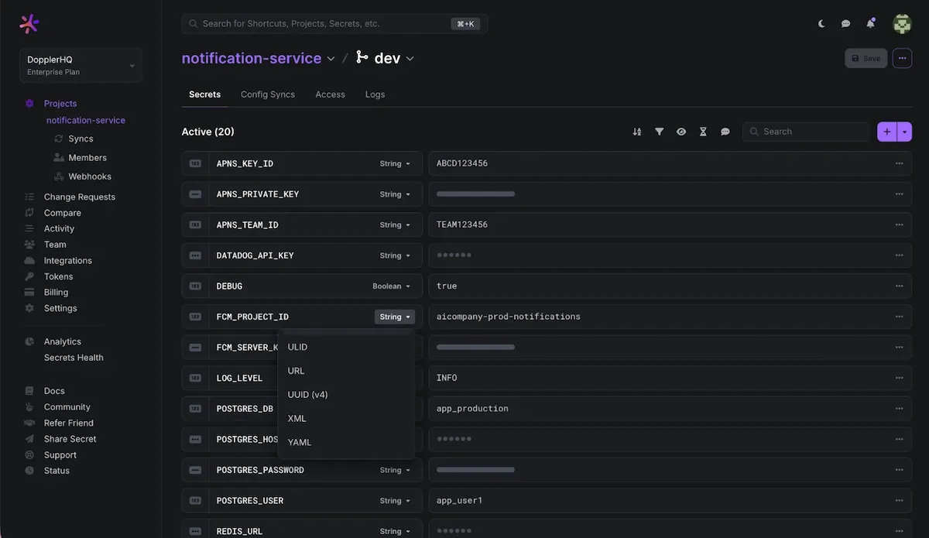Switch to the Logs tab
The width and height of the screenshot is (929, 538).
point(375,94)
